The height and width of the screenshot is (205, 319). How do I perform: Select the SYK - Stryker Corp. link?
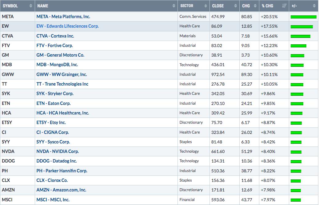point(55,94)
